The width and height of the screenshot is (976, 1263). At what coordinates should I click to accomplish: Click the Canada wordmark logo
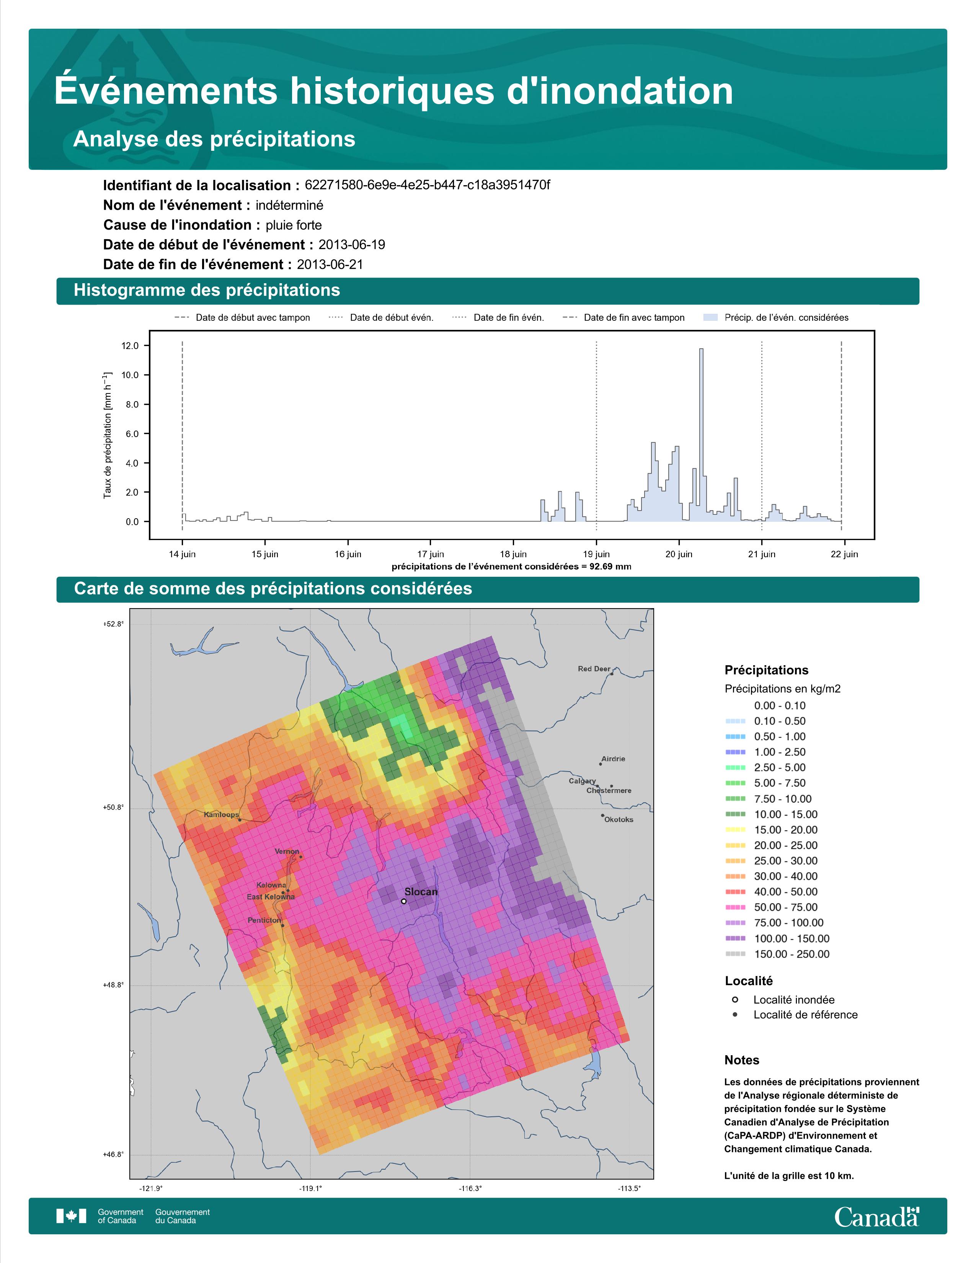click(x=876, y=1217)
